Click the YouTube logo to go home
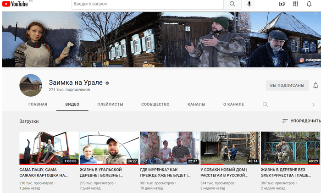 pyautogui.click(x=15, y=4)
